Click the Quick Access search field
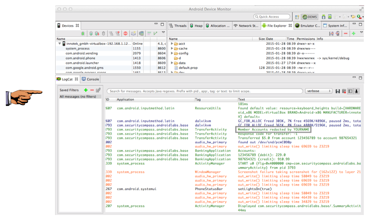Viewport: 367px width, 220px height. (272, 17)
